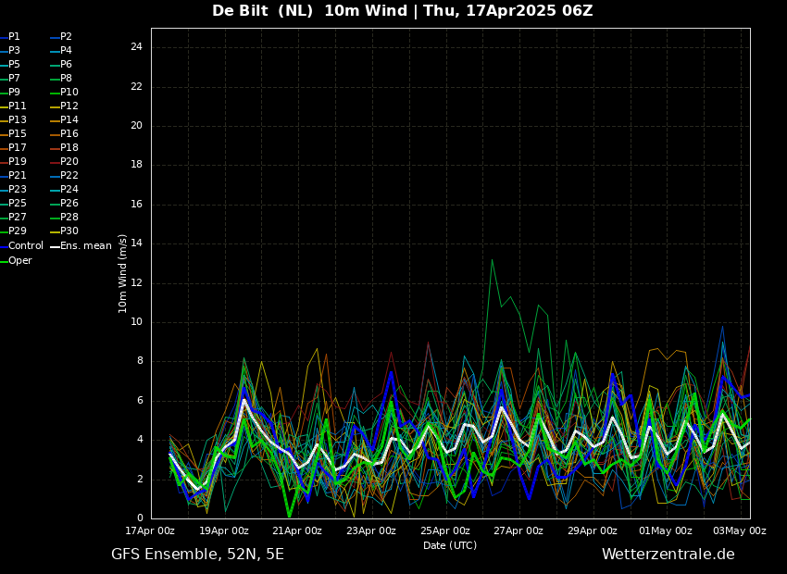This screenshot has height=574, width=787.
Task: Click the P10 legend entry
Action: (69, 93)
